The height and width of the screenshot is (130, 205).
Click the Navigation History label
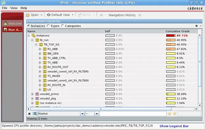tap(122, 15)
